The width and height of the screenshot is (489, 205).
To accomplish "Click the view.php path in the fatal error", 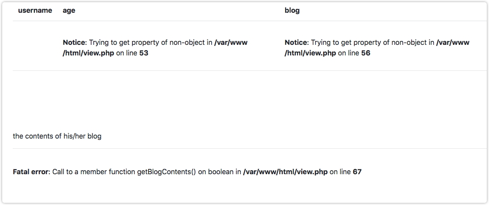I will [x=285, y=172].
